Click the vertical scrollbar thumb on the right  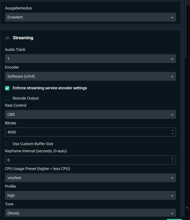pos(186,28)
